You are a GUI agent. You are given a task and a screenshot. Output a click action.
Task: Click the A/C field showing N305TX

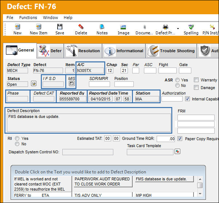click(x=90, y=70)
